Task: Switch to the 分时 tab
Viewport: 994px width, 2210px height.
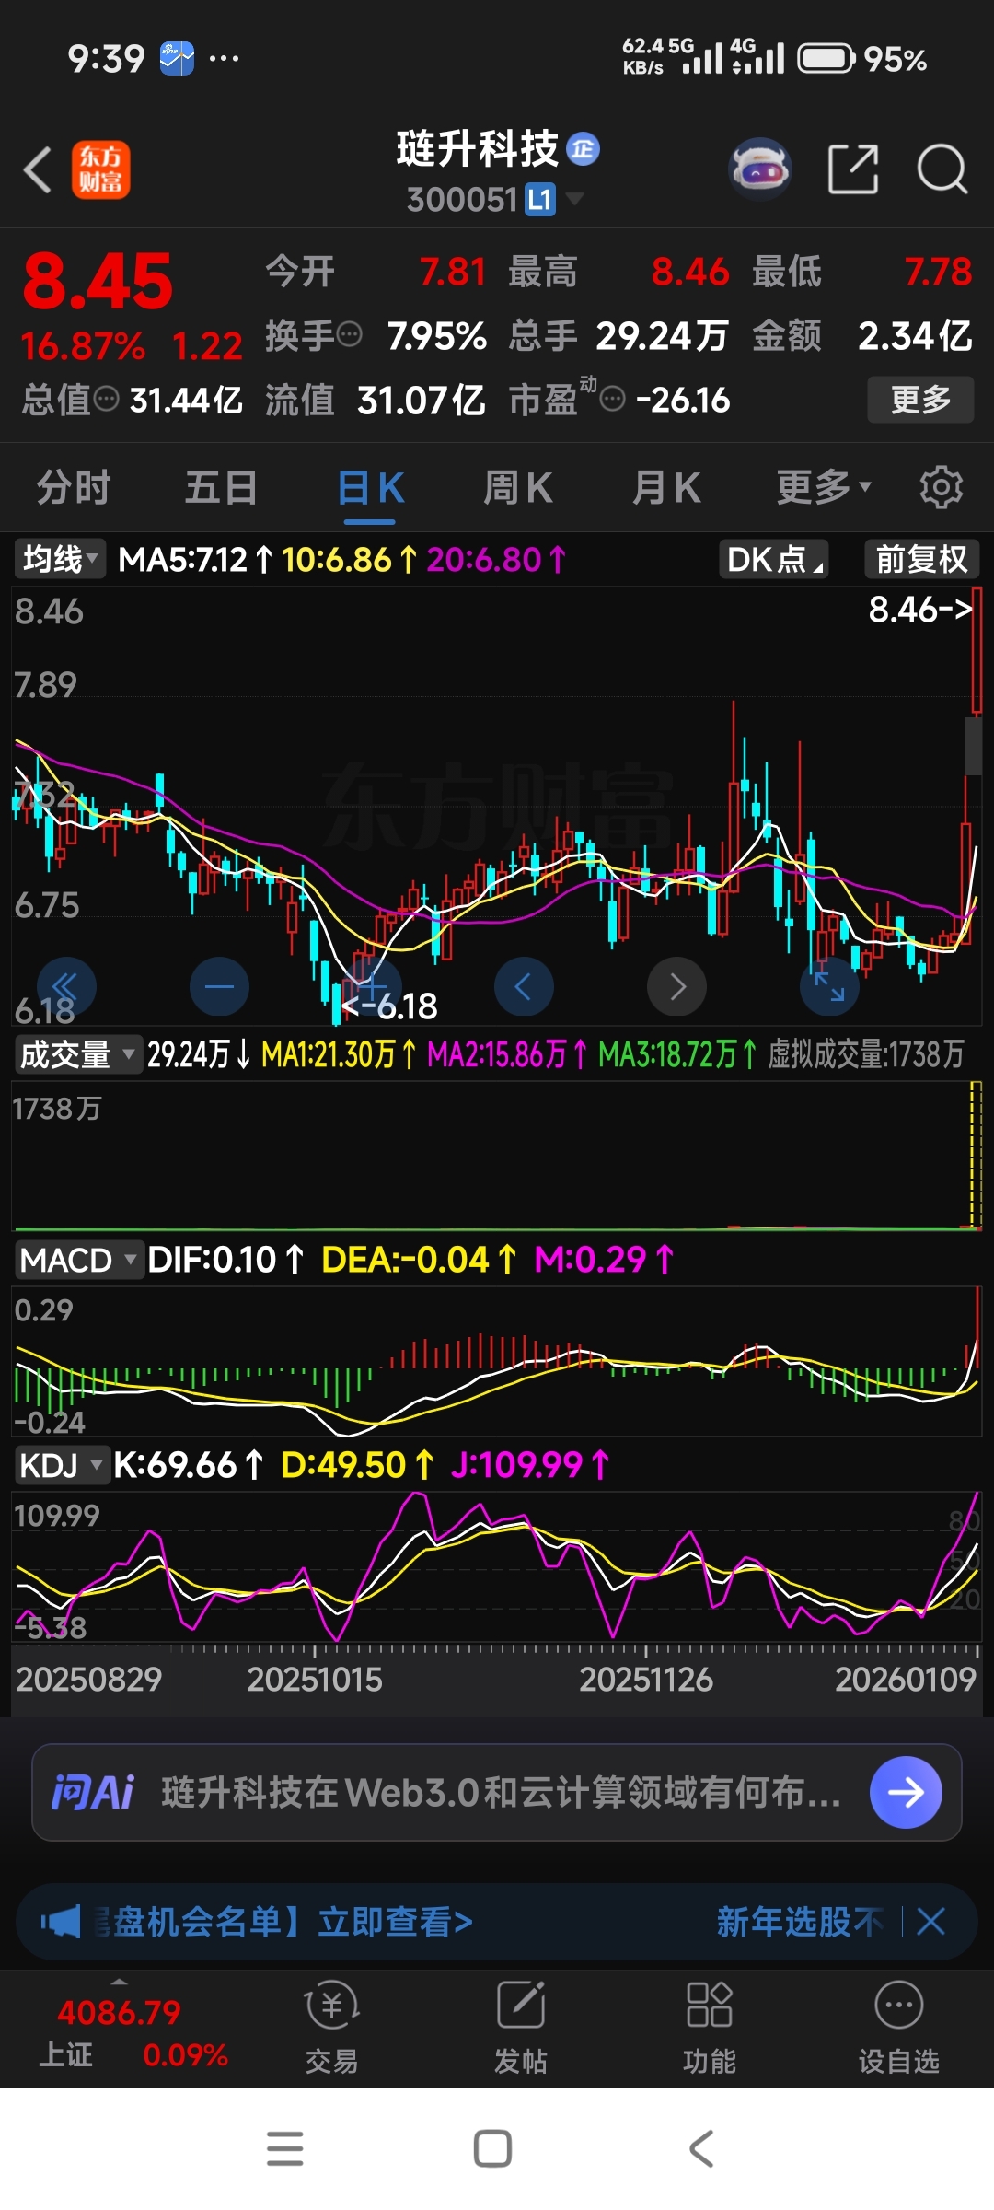Action: tap(74, 486)
